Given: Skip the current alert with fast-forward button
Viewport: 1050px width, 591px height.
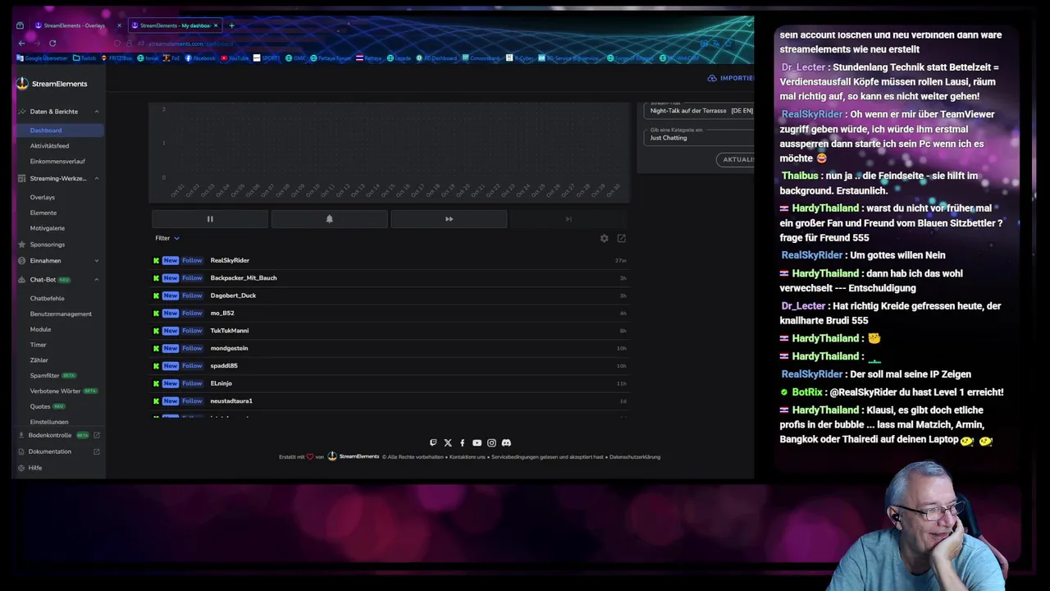Looking at the screenshot, I should pyautogui.click(x=449, y=219).
